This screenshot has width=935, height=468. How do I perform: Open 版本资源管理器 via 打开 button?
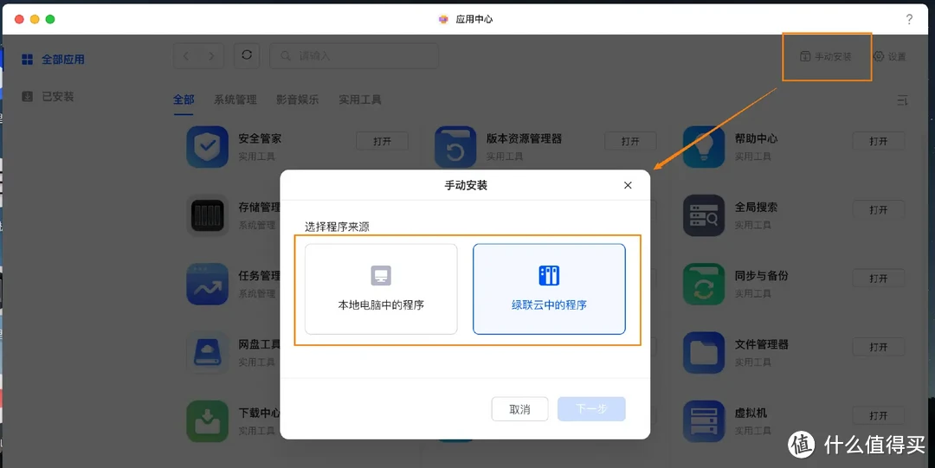click(630, 141)
